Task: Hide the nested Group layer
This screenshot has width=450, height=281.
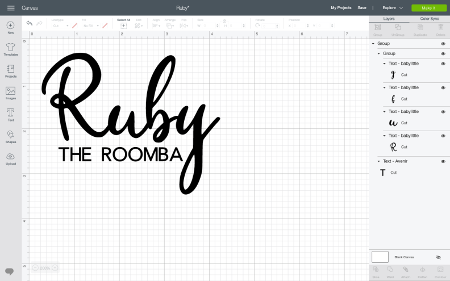Action: point(443,54)
